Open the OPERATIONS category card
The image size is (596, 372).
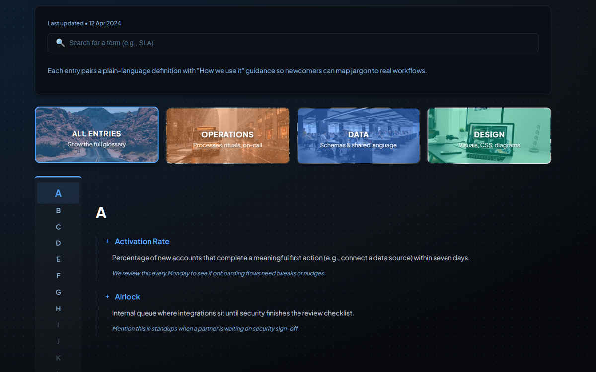click(x=227, y=135)
